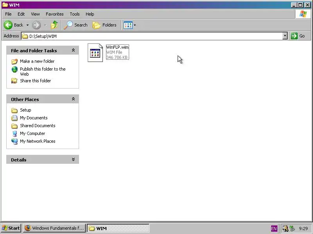Image resolution: width=313 pixels, height=234 pixels.
Task: Open the Setup folder link
Action: coord(25,110)
